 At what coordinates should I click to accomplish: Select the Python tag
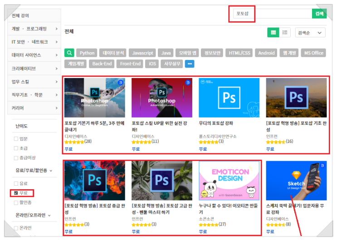[x=87, y=53]
